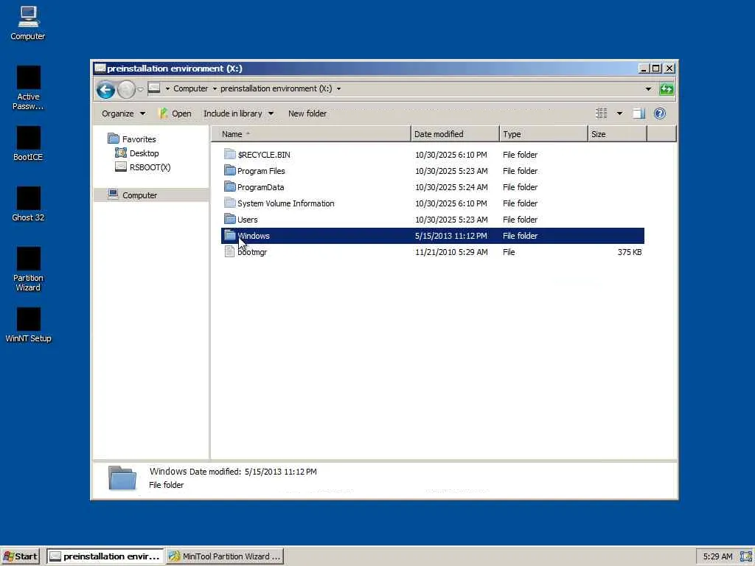Screen dimensions: 755x566
Task: Click Open in the Explorer toolbar
Action: [175, 113]
